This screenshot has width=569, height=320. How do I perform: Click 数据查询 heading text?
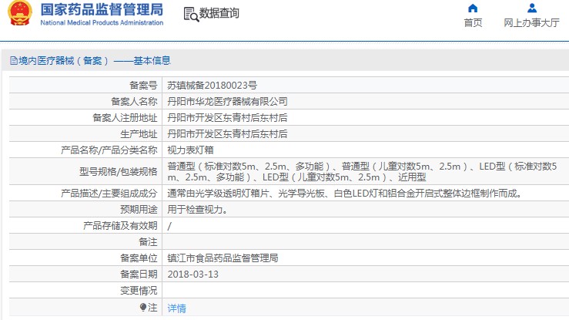click(x=219, y=13)
